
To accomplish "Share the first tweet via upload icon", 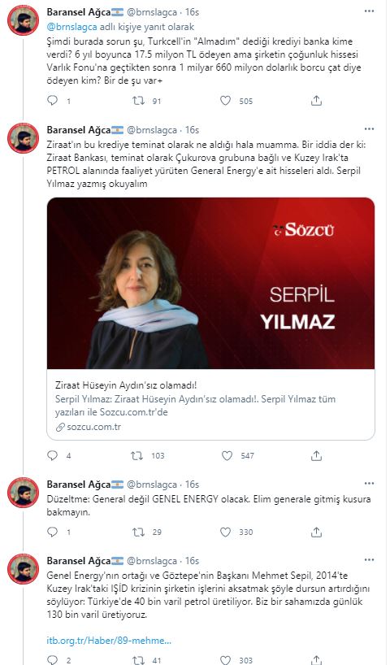I will (316, 101).
